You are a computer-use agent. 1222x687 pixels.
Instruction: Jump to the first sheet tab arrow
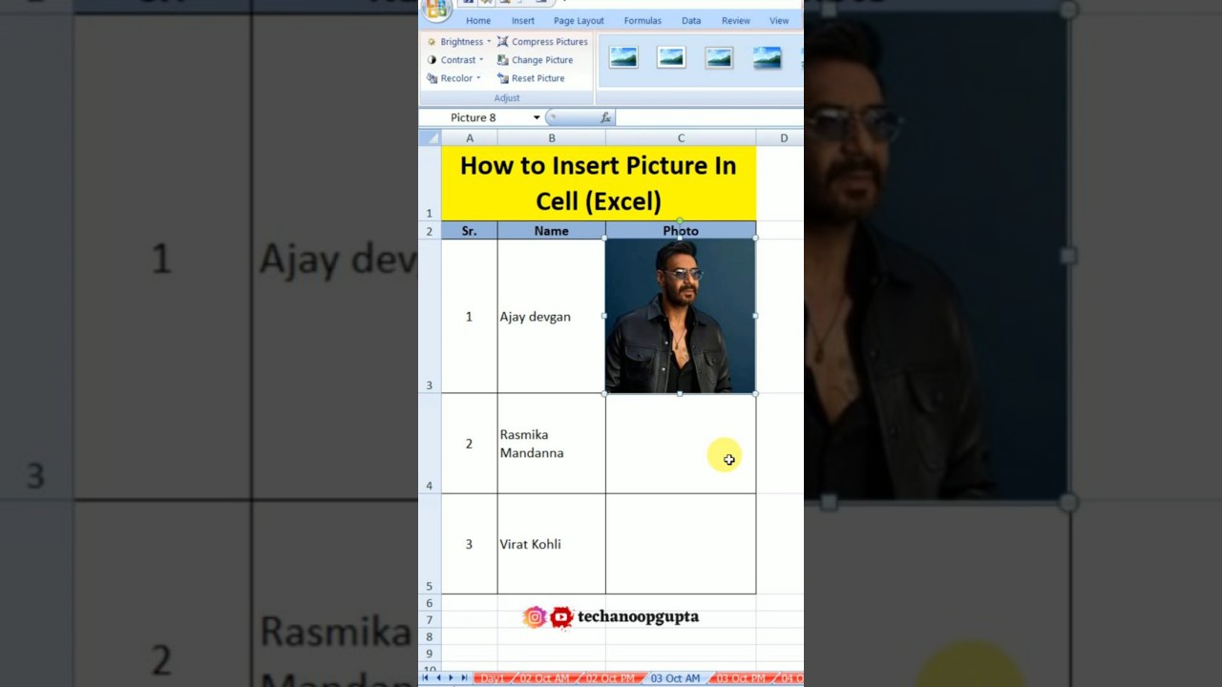pos(426,678)
